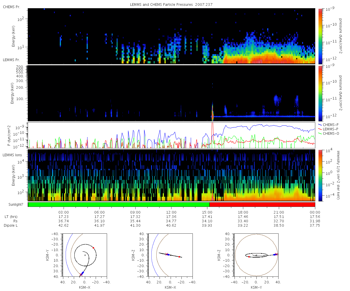This screenshot has height=291, width=350.
Task: Click the KSM-X vs KSM-Z orbit plot
Action: (171, 255)
